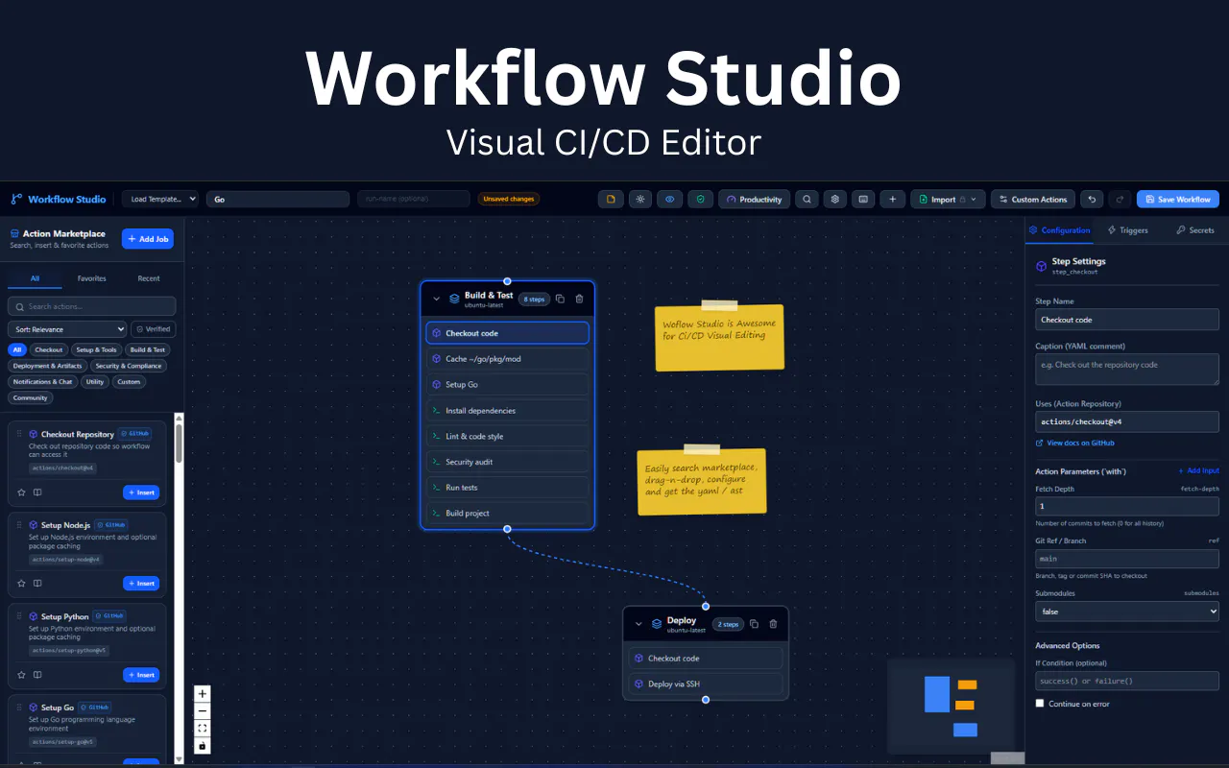
Task: Select the Checkout category chip
Action: [49, 349]
